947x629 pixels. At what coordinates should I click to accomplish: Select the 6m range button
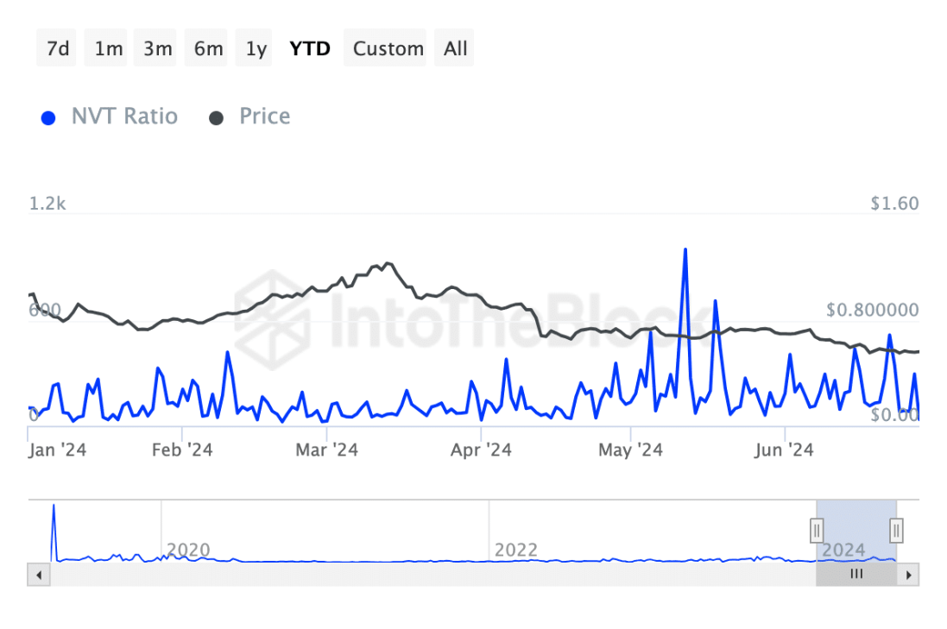pyautogui.click(x=208, y=48)
